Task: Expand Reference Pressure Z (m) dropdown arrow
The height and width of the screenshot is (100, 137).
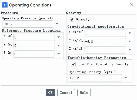Action: pos(59,53)
